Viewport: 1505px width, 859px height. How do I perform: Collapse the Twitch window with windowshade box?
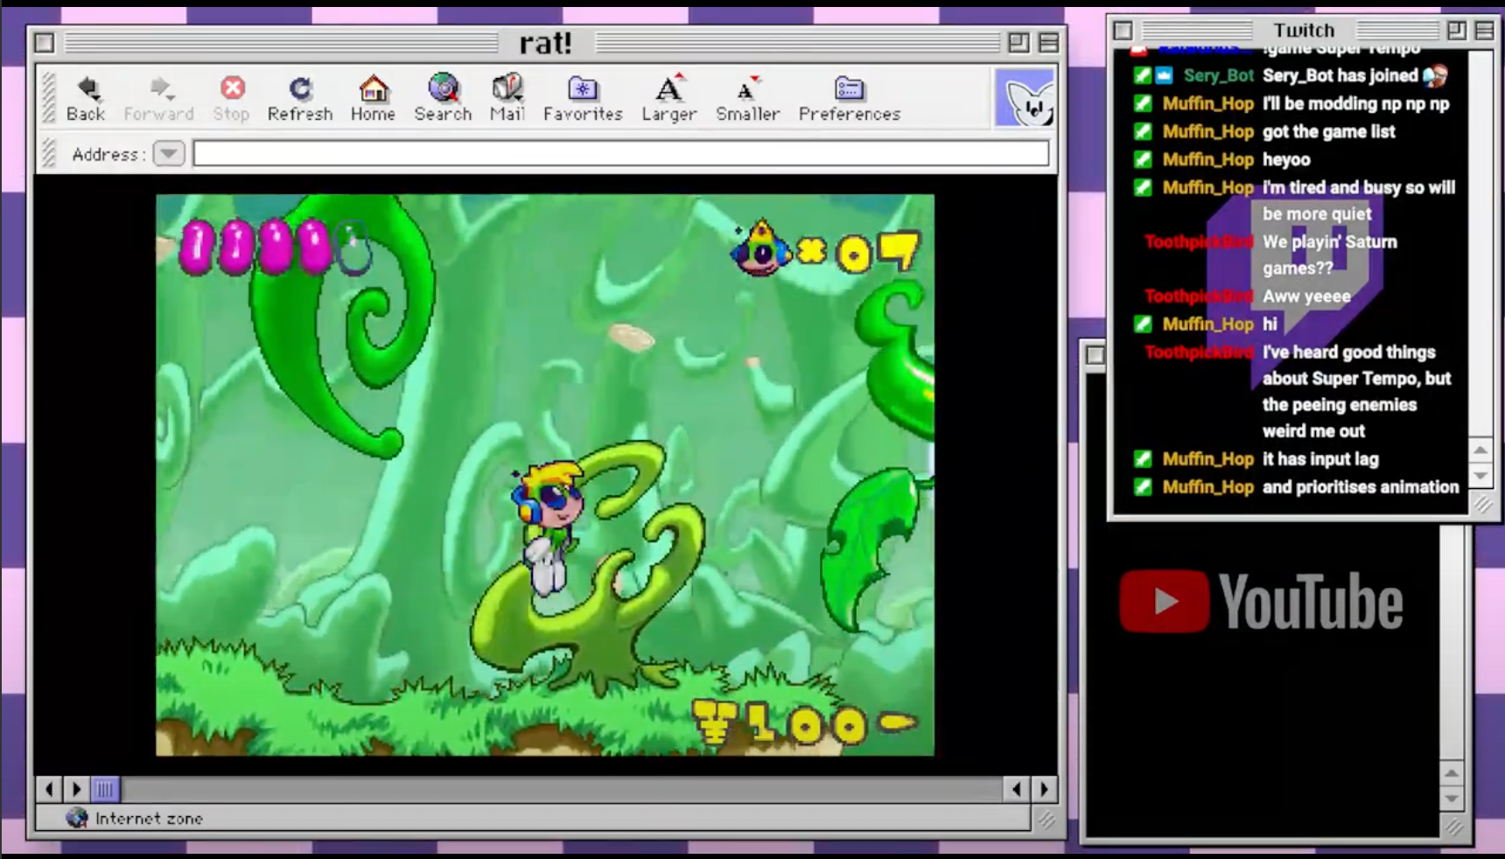(1485, 31)
